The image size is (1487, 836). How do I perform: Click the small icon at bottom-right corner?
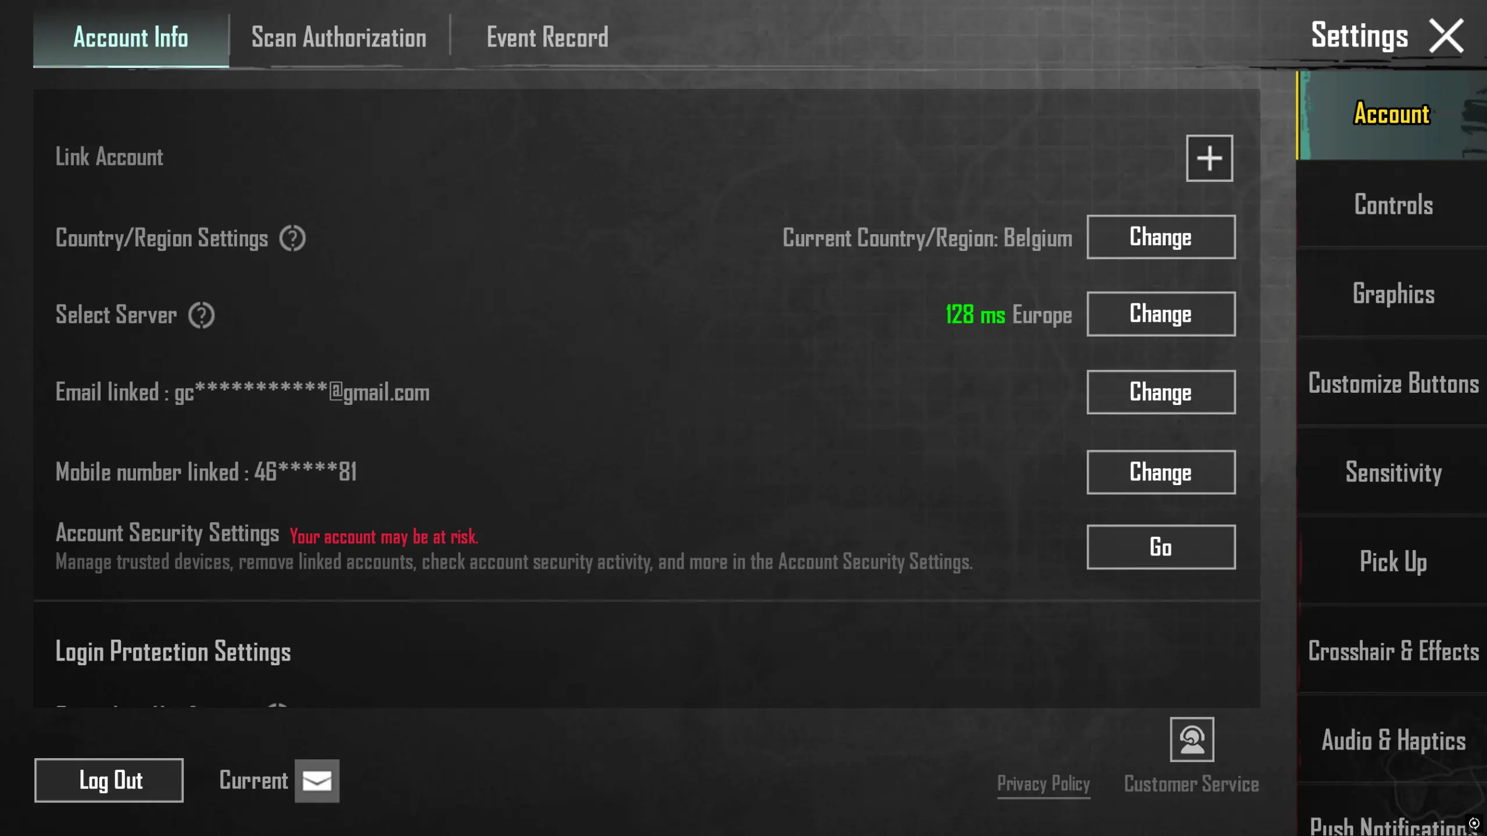(x=1474, y=823)
